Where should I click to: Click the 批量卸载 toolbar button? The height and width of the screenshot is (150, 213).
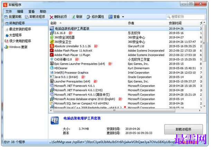(13, 17)
